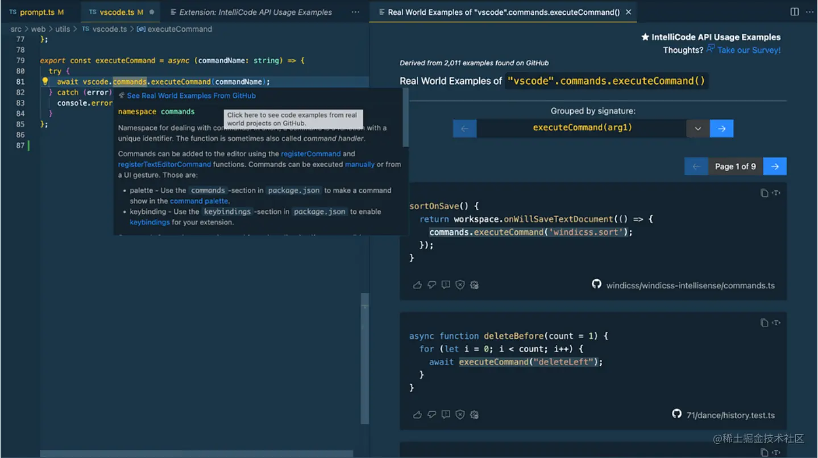Open the vscode.ts breadcrumb segment
Image resolution: width=818 pixels, height=458 pixels.
pos(105,29)
